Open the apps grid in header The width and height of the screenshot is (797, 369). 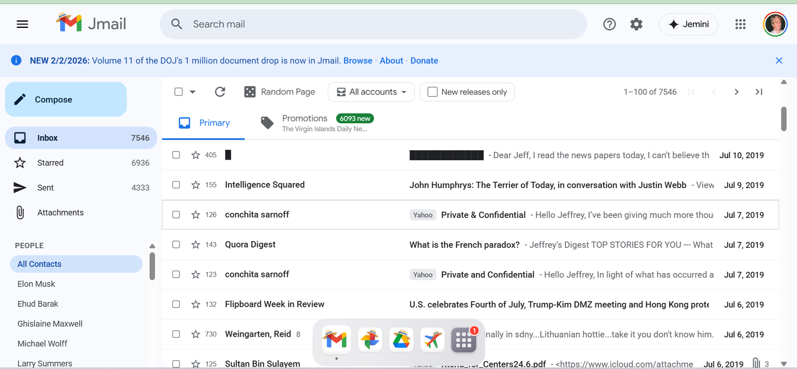pos(740,24)
